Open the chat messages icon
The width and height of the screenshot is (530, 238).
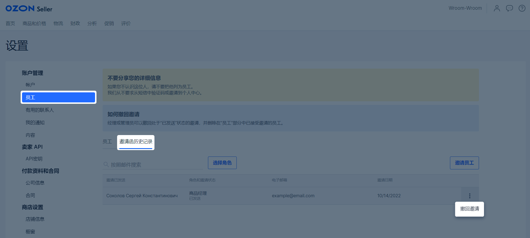[509, 8]
